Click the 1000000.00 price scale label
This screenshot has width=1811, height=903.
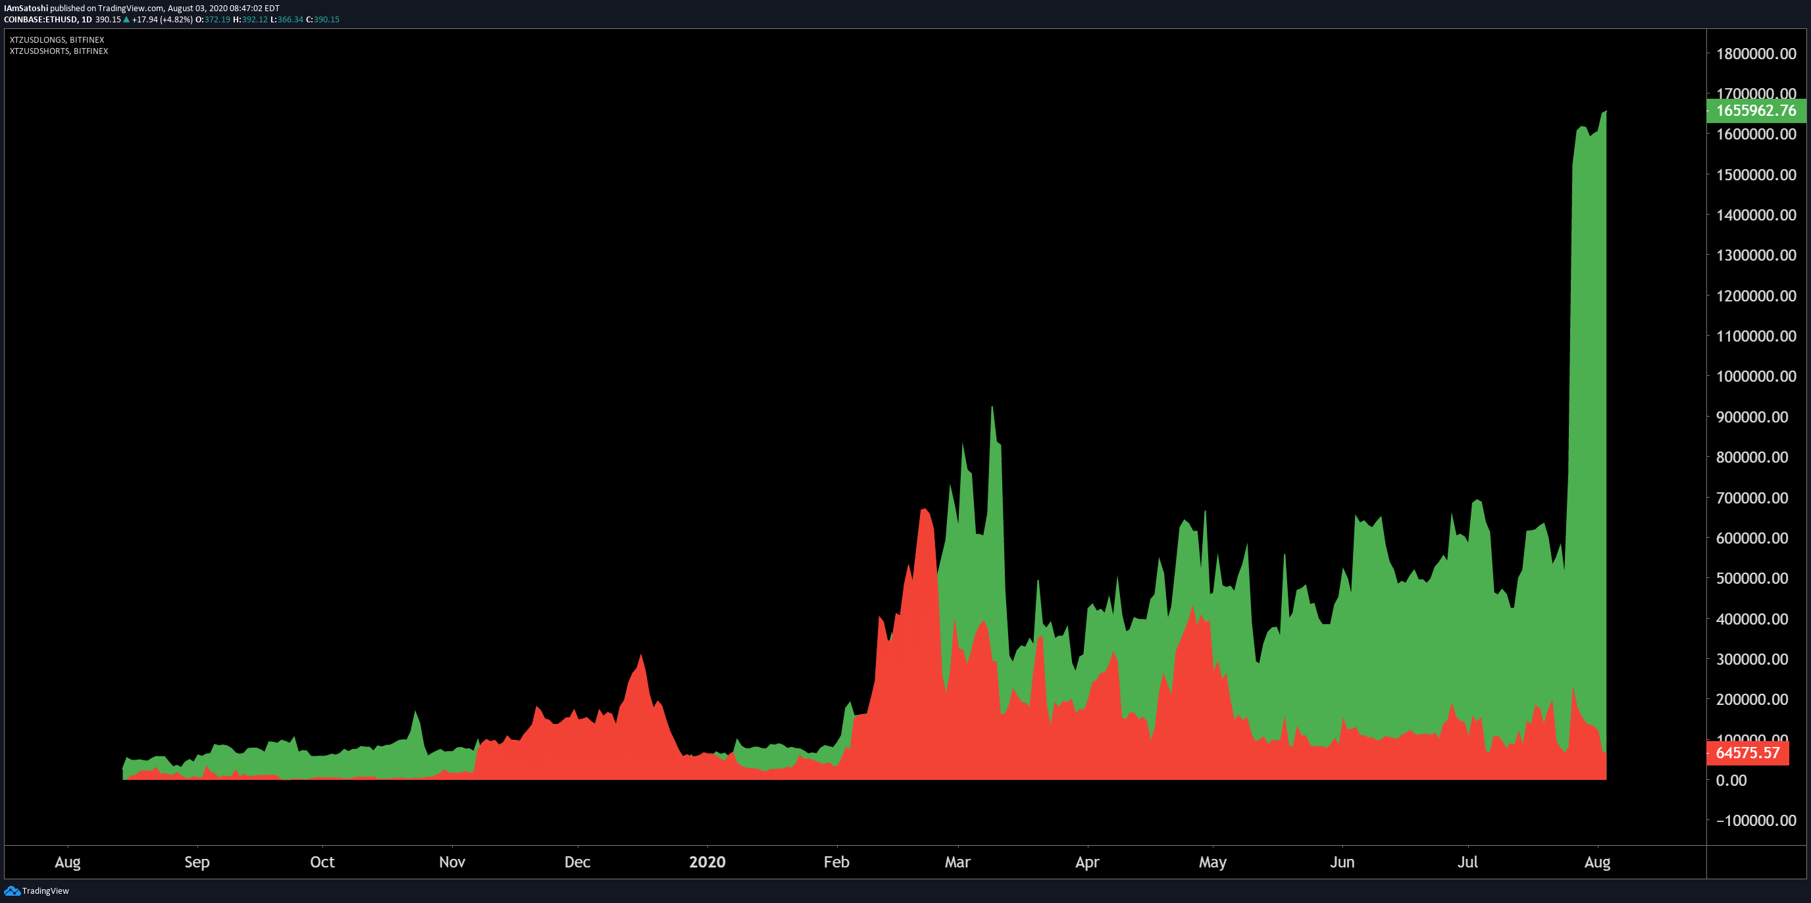pyautogui.click(x=1756, y=376)
